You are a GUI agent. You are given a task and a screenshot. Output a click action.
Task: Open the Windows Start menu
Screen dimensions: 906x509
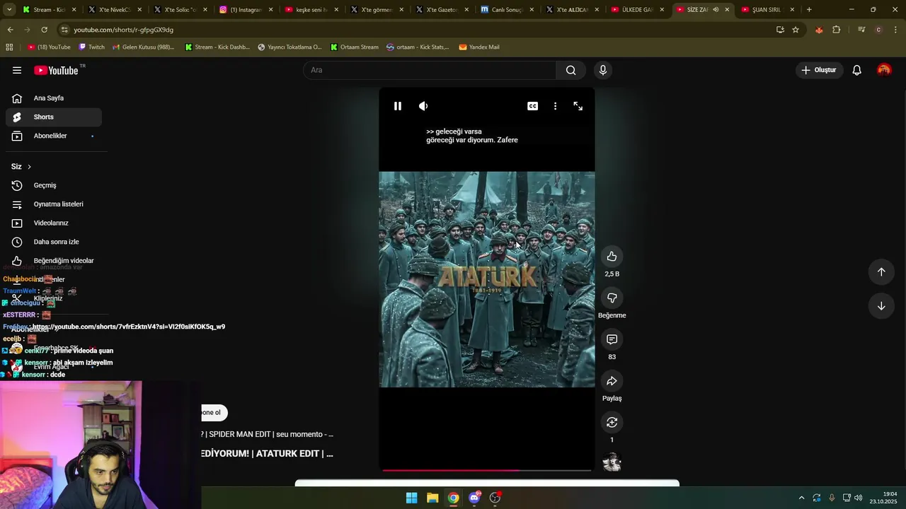(411, 498)
